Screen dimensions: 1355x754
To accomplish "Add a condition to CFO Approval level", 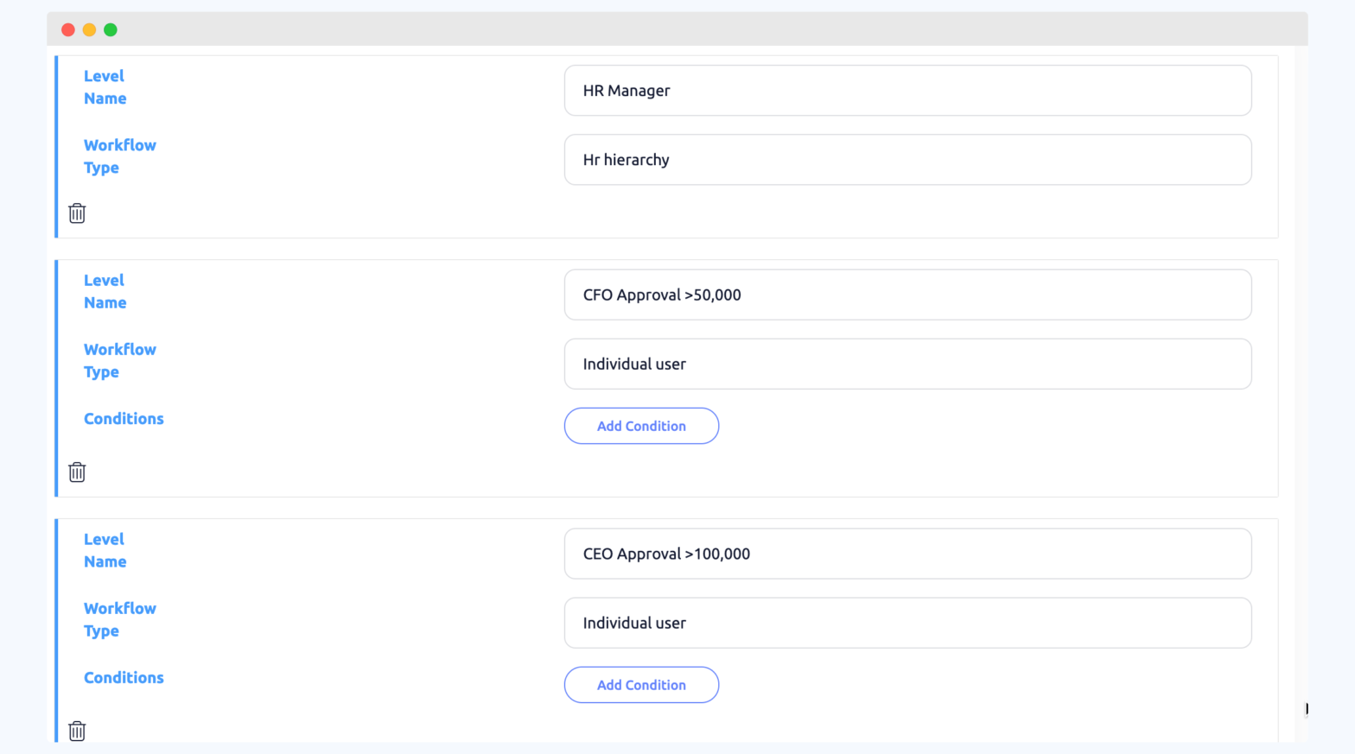I will [641, 426].
